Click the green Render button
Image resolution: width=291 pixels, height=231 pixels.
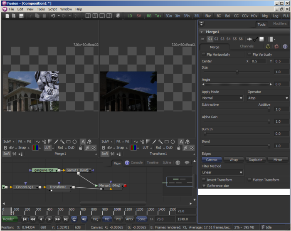10,219
